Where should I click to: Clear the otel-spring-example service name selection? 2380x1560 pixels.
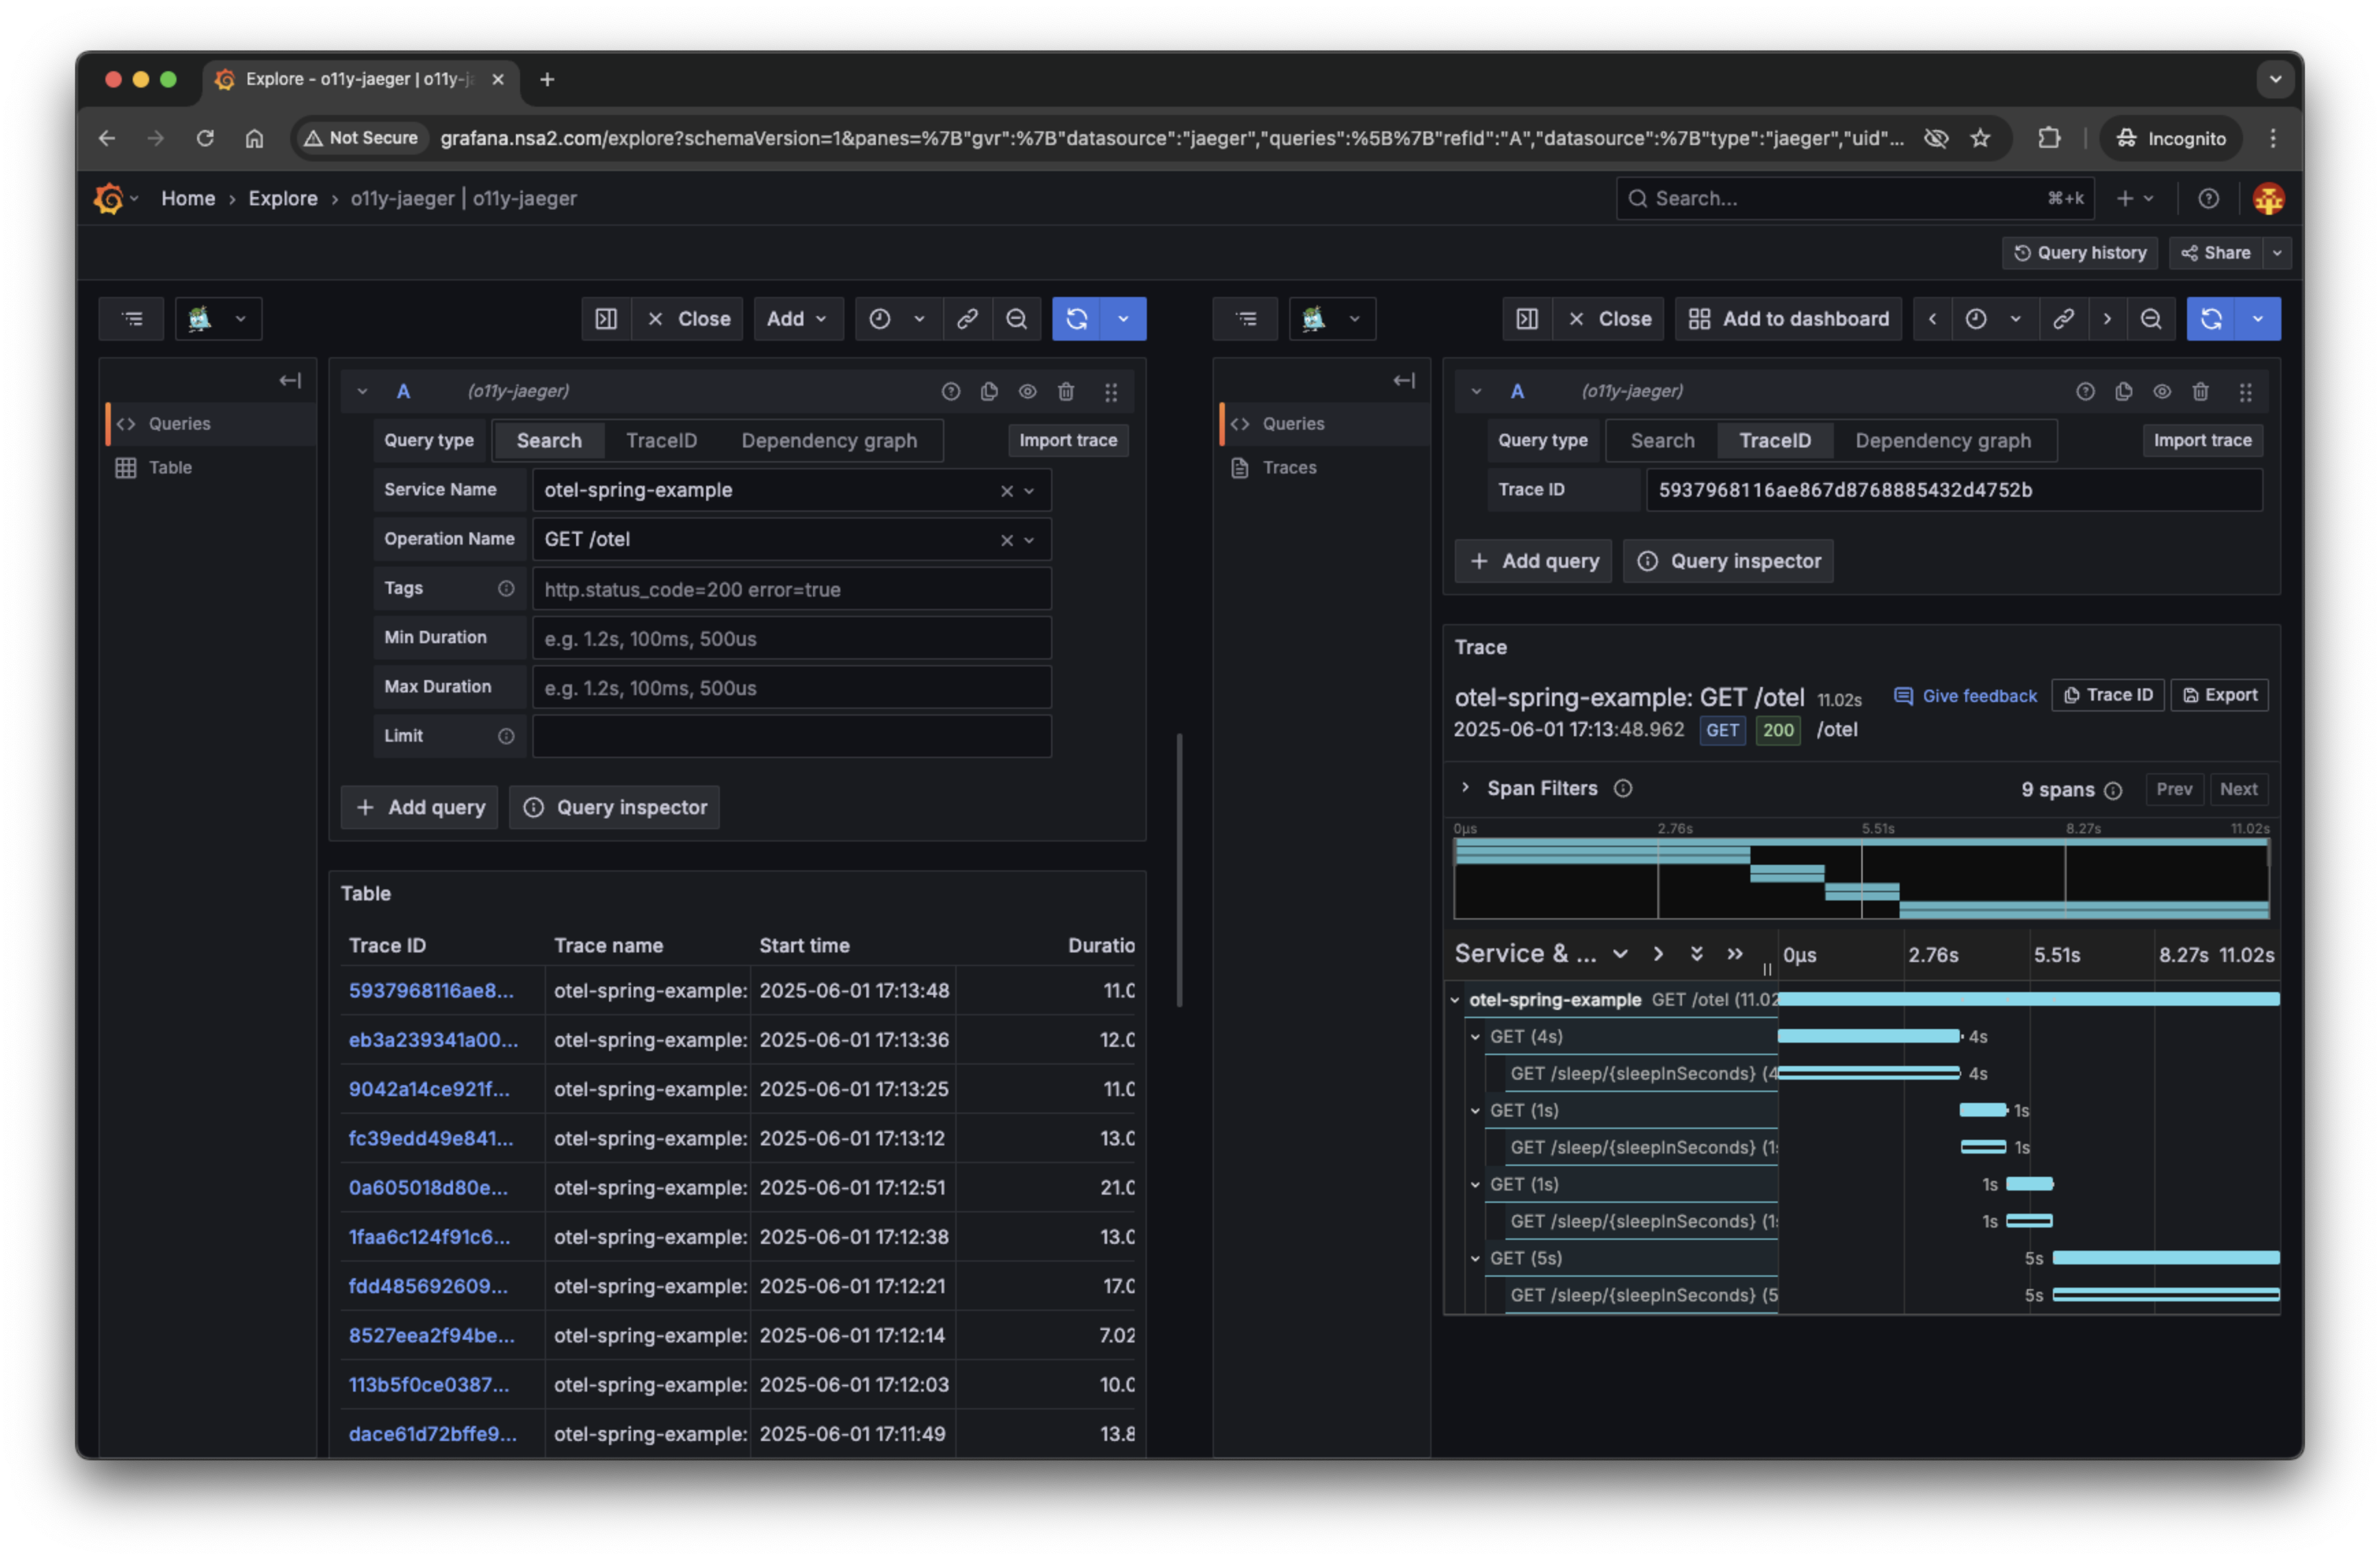(x=1006, y=491)
